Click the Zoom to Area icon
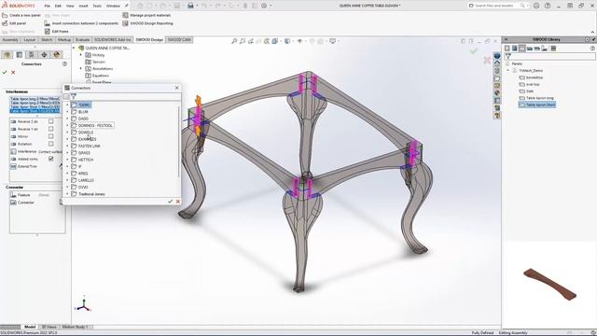597x336 pixels. coord(243,41)
